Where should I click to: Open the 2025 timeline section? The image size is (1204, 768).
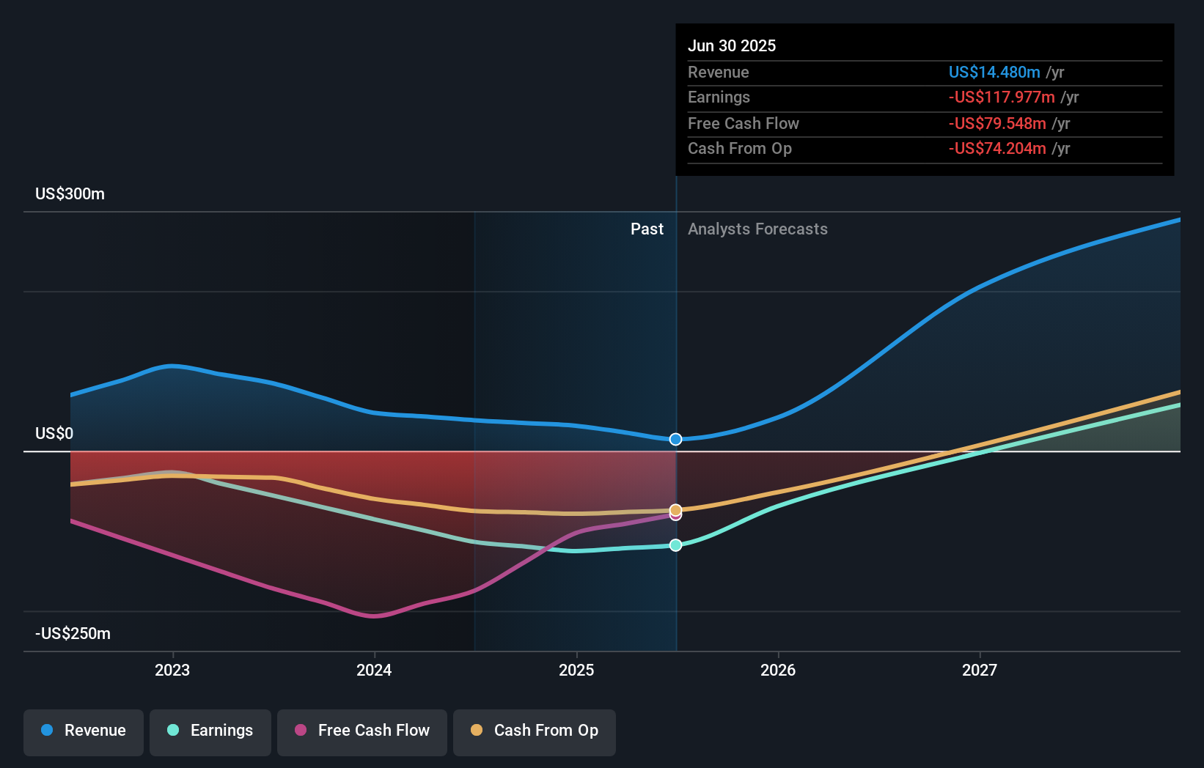pyautogui.click(x=577, y=670)
